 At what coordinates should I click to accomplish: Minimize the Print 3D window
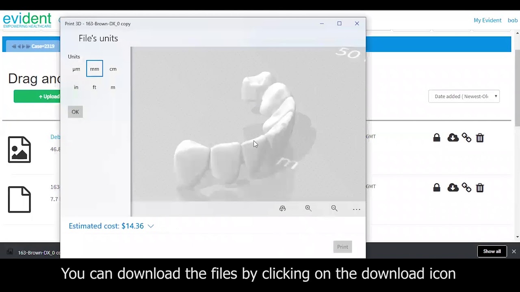(x=322, y=24)
